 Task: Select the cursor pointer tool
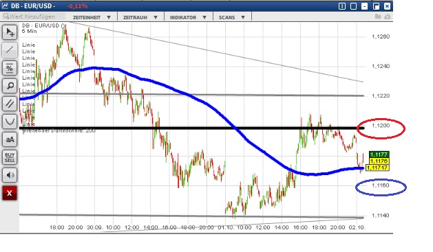click(x=10, y=32)
